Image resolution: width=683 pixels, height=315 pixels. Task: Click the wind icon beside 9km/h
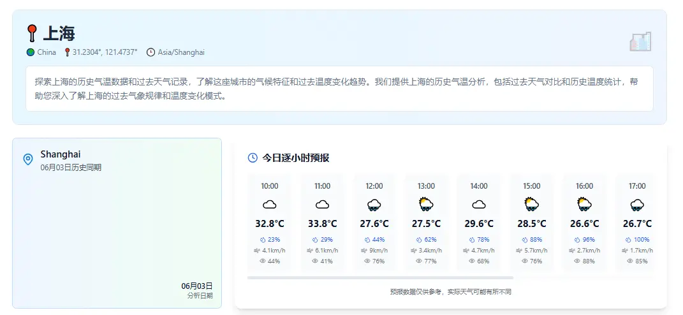[x=364, y=251]
